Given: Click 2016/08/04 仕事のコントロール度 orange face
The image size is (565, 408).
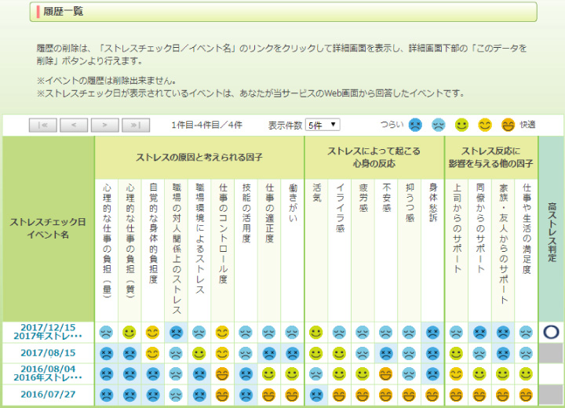Looking at the screenshot, I should pyautogui.click(x=222, y=374).
